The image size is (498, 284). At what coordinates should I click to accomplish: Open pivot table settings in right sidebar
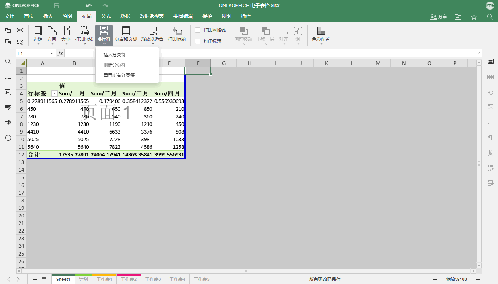pyautogui.click(x=490, y=168)
